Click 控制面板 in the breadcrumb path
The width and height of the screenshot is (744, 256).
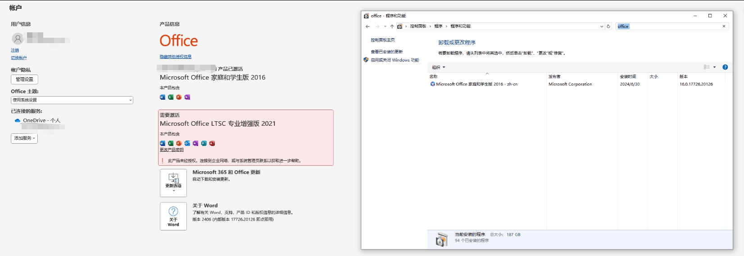pos(418,26)
